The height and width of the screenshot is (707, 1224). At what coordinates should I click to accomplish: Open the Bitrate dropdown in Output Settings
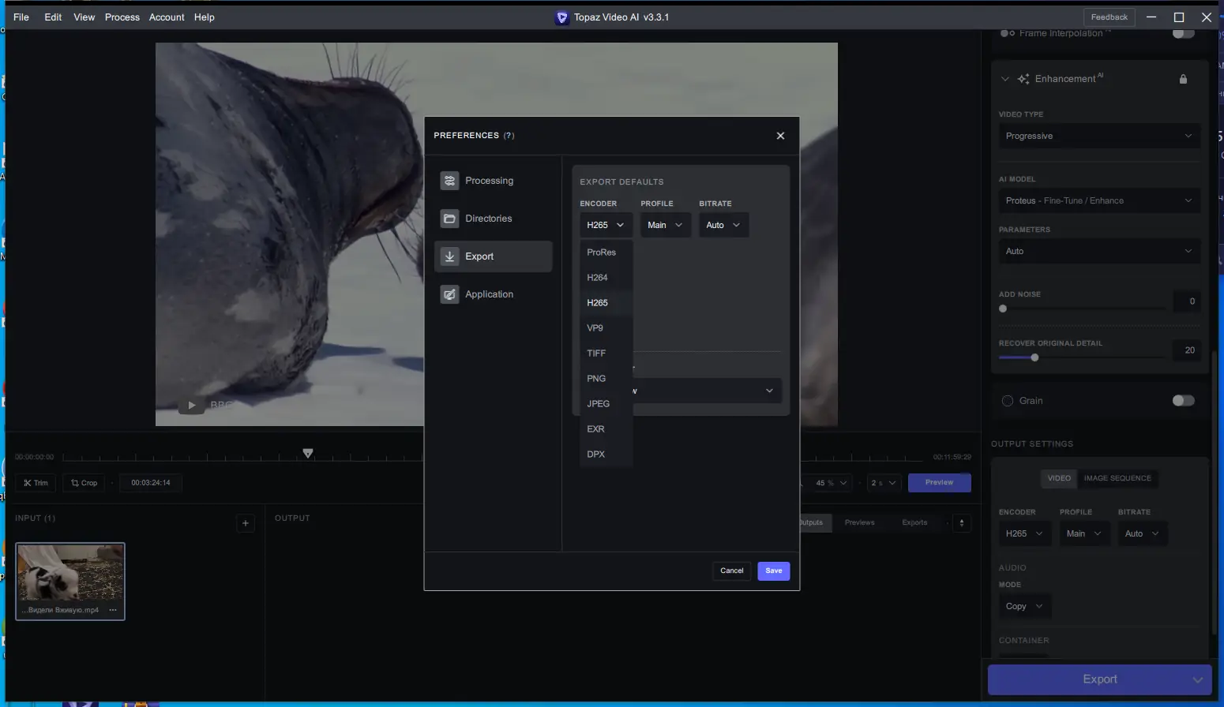coord(1143,533)
